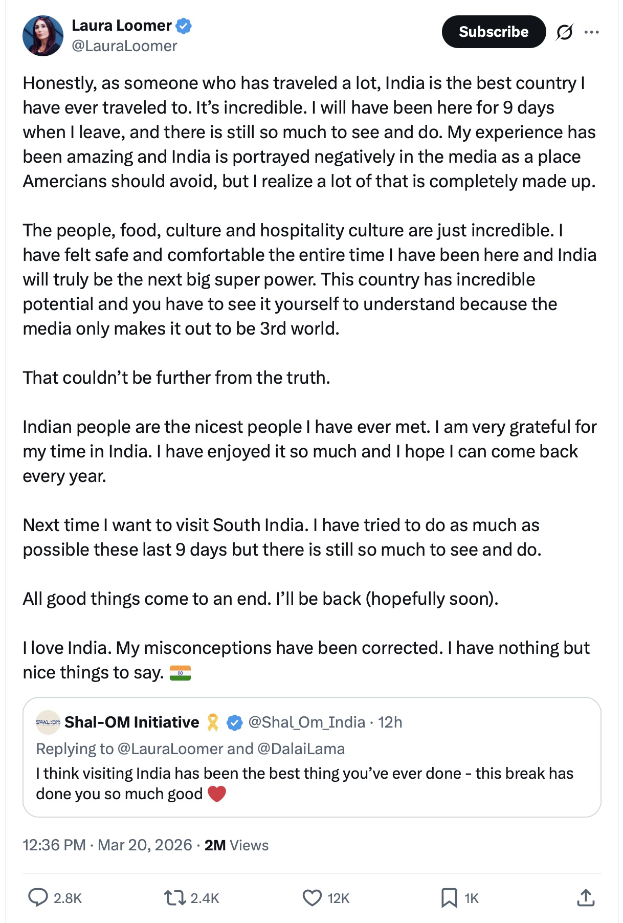This screenshot has width=623, height=923.
Task: Click the India flag emoji in the post
Action: [x=180, y=673]
